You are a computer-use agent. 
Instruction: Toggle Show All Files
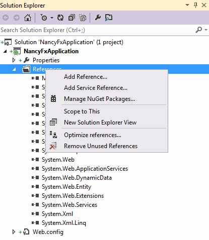click(x=83, y=18)
